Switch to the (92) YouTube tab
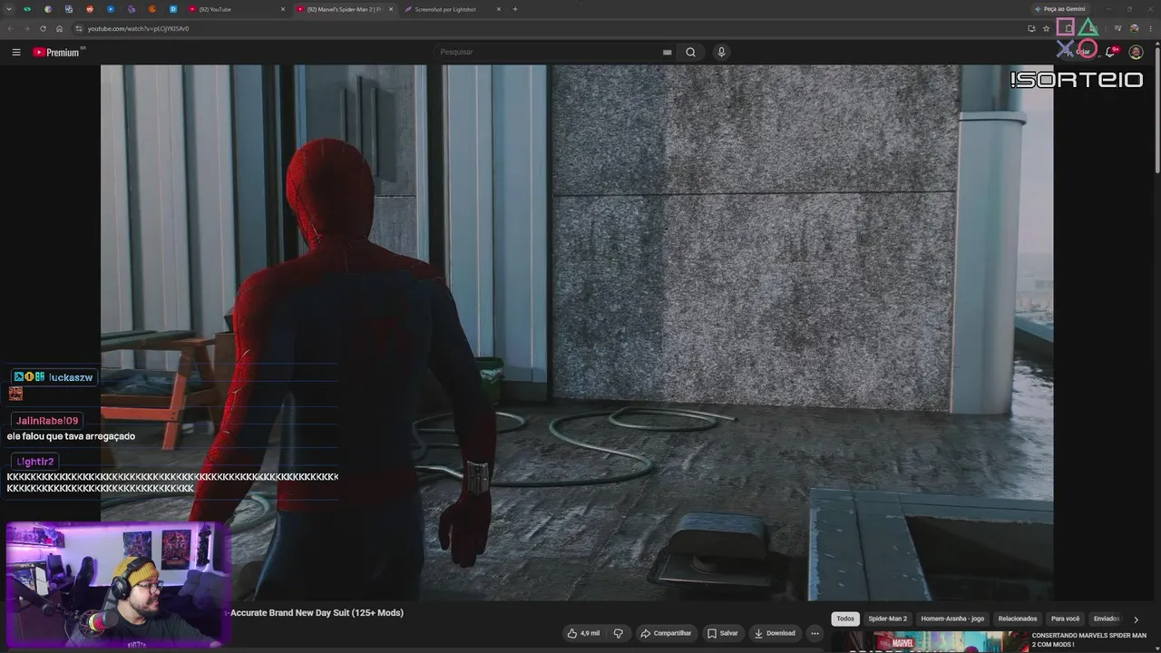This screenshot has width=1161, height=653. [x=238, y=9]
